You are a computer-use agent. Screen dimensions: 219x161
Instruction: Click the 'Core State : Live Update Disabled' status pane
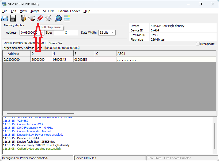click(x=182, y=158)
